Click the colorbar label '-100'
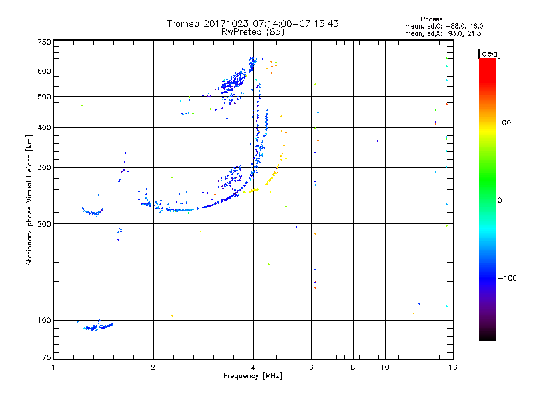Viewport: 533px width, 400px height. pyautogui.click(x=507, y=278)
